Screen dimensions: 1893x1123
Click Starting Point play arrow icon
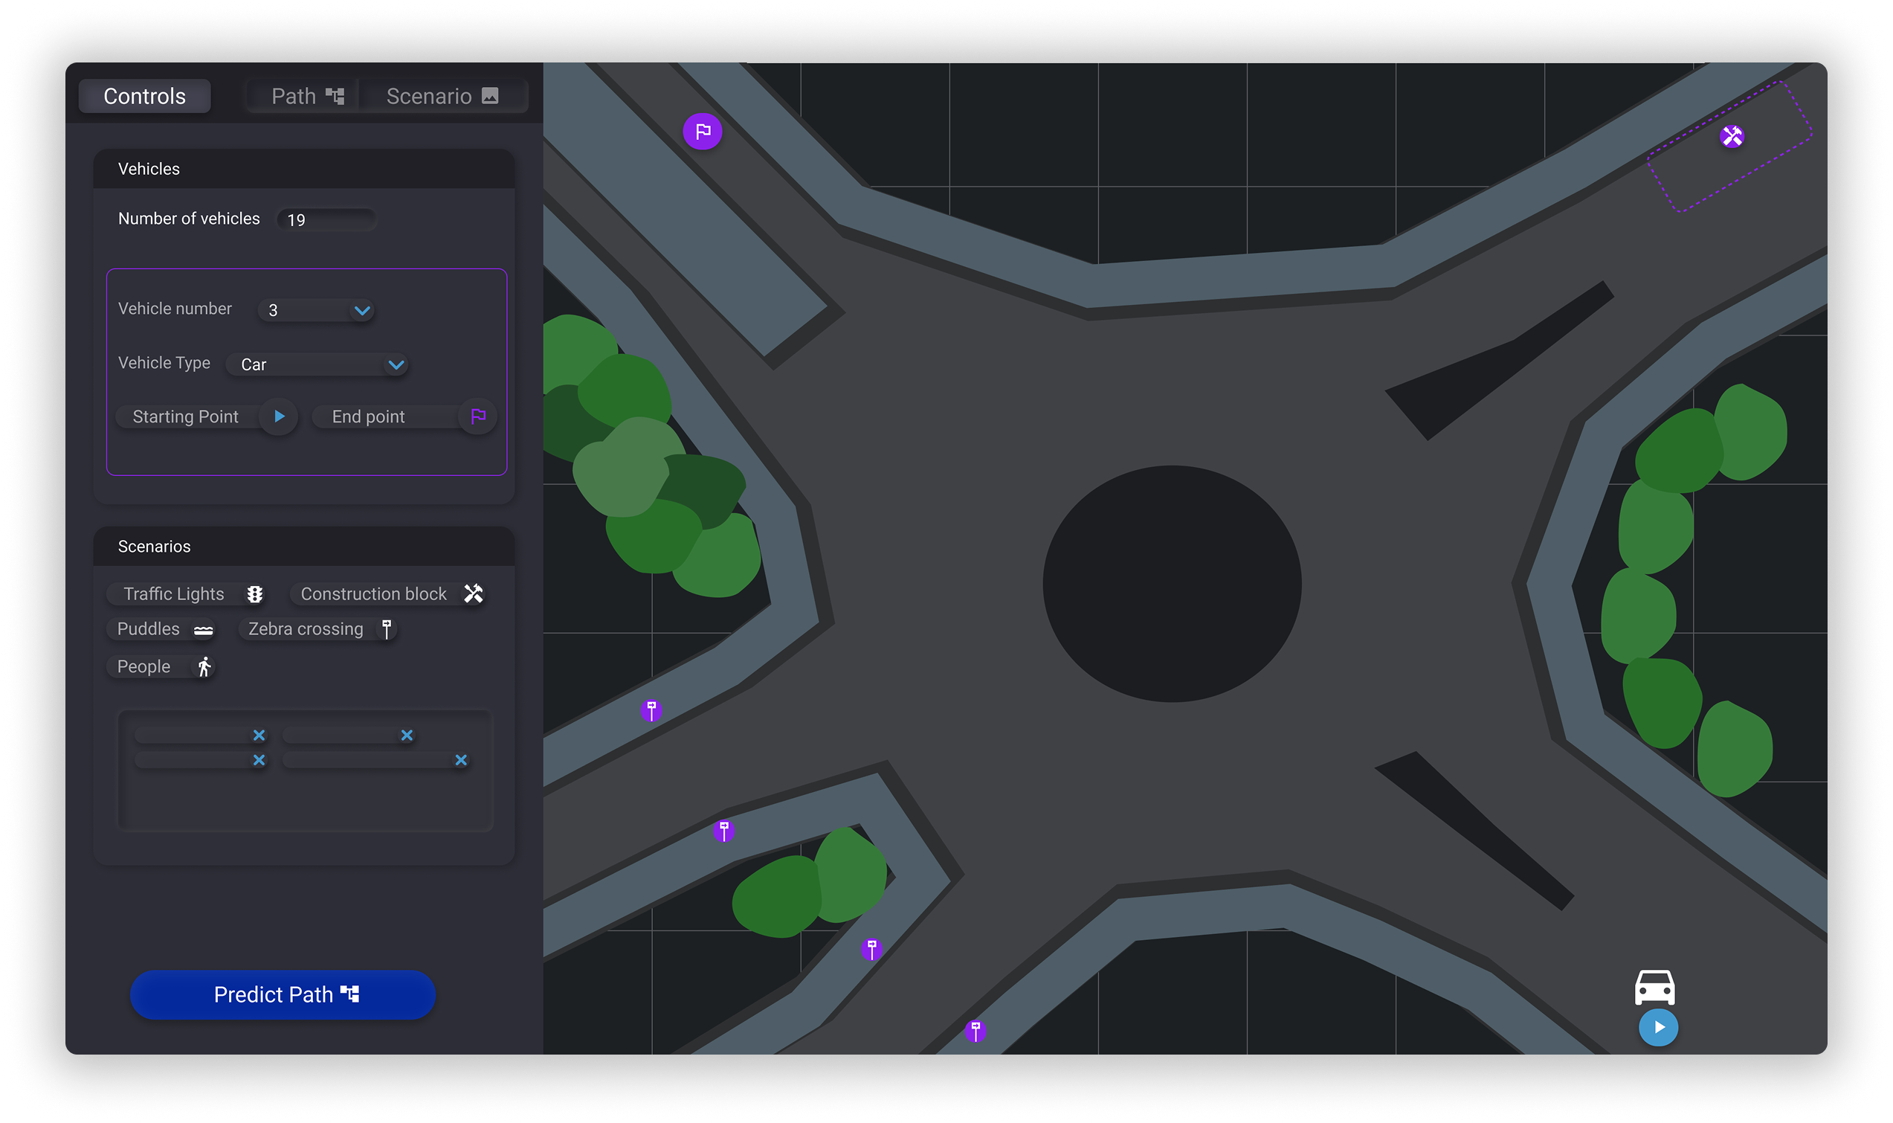point(279,416)
